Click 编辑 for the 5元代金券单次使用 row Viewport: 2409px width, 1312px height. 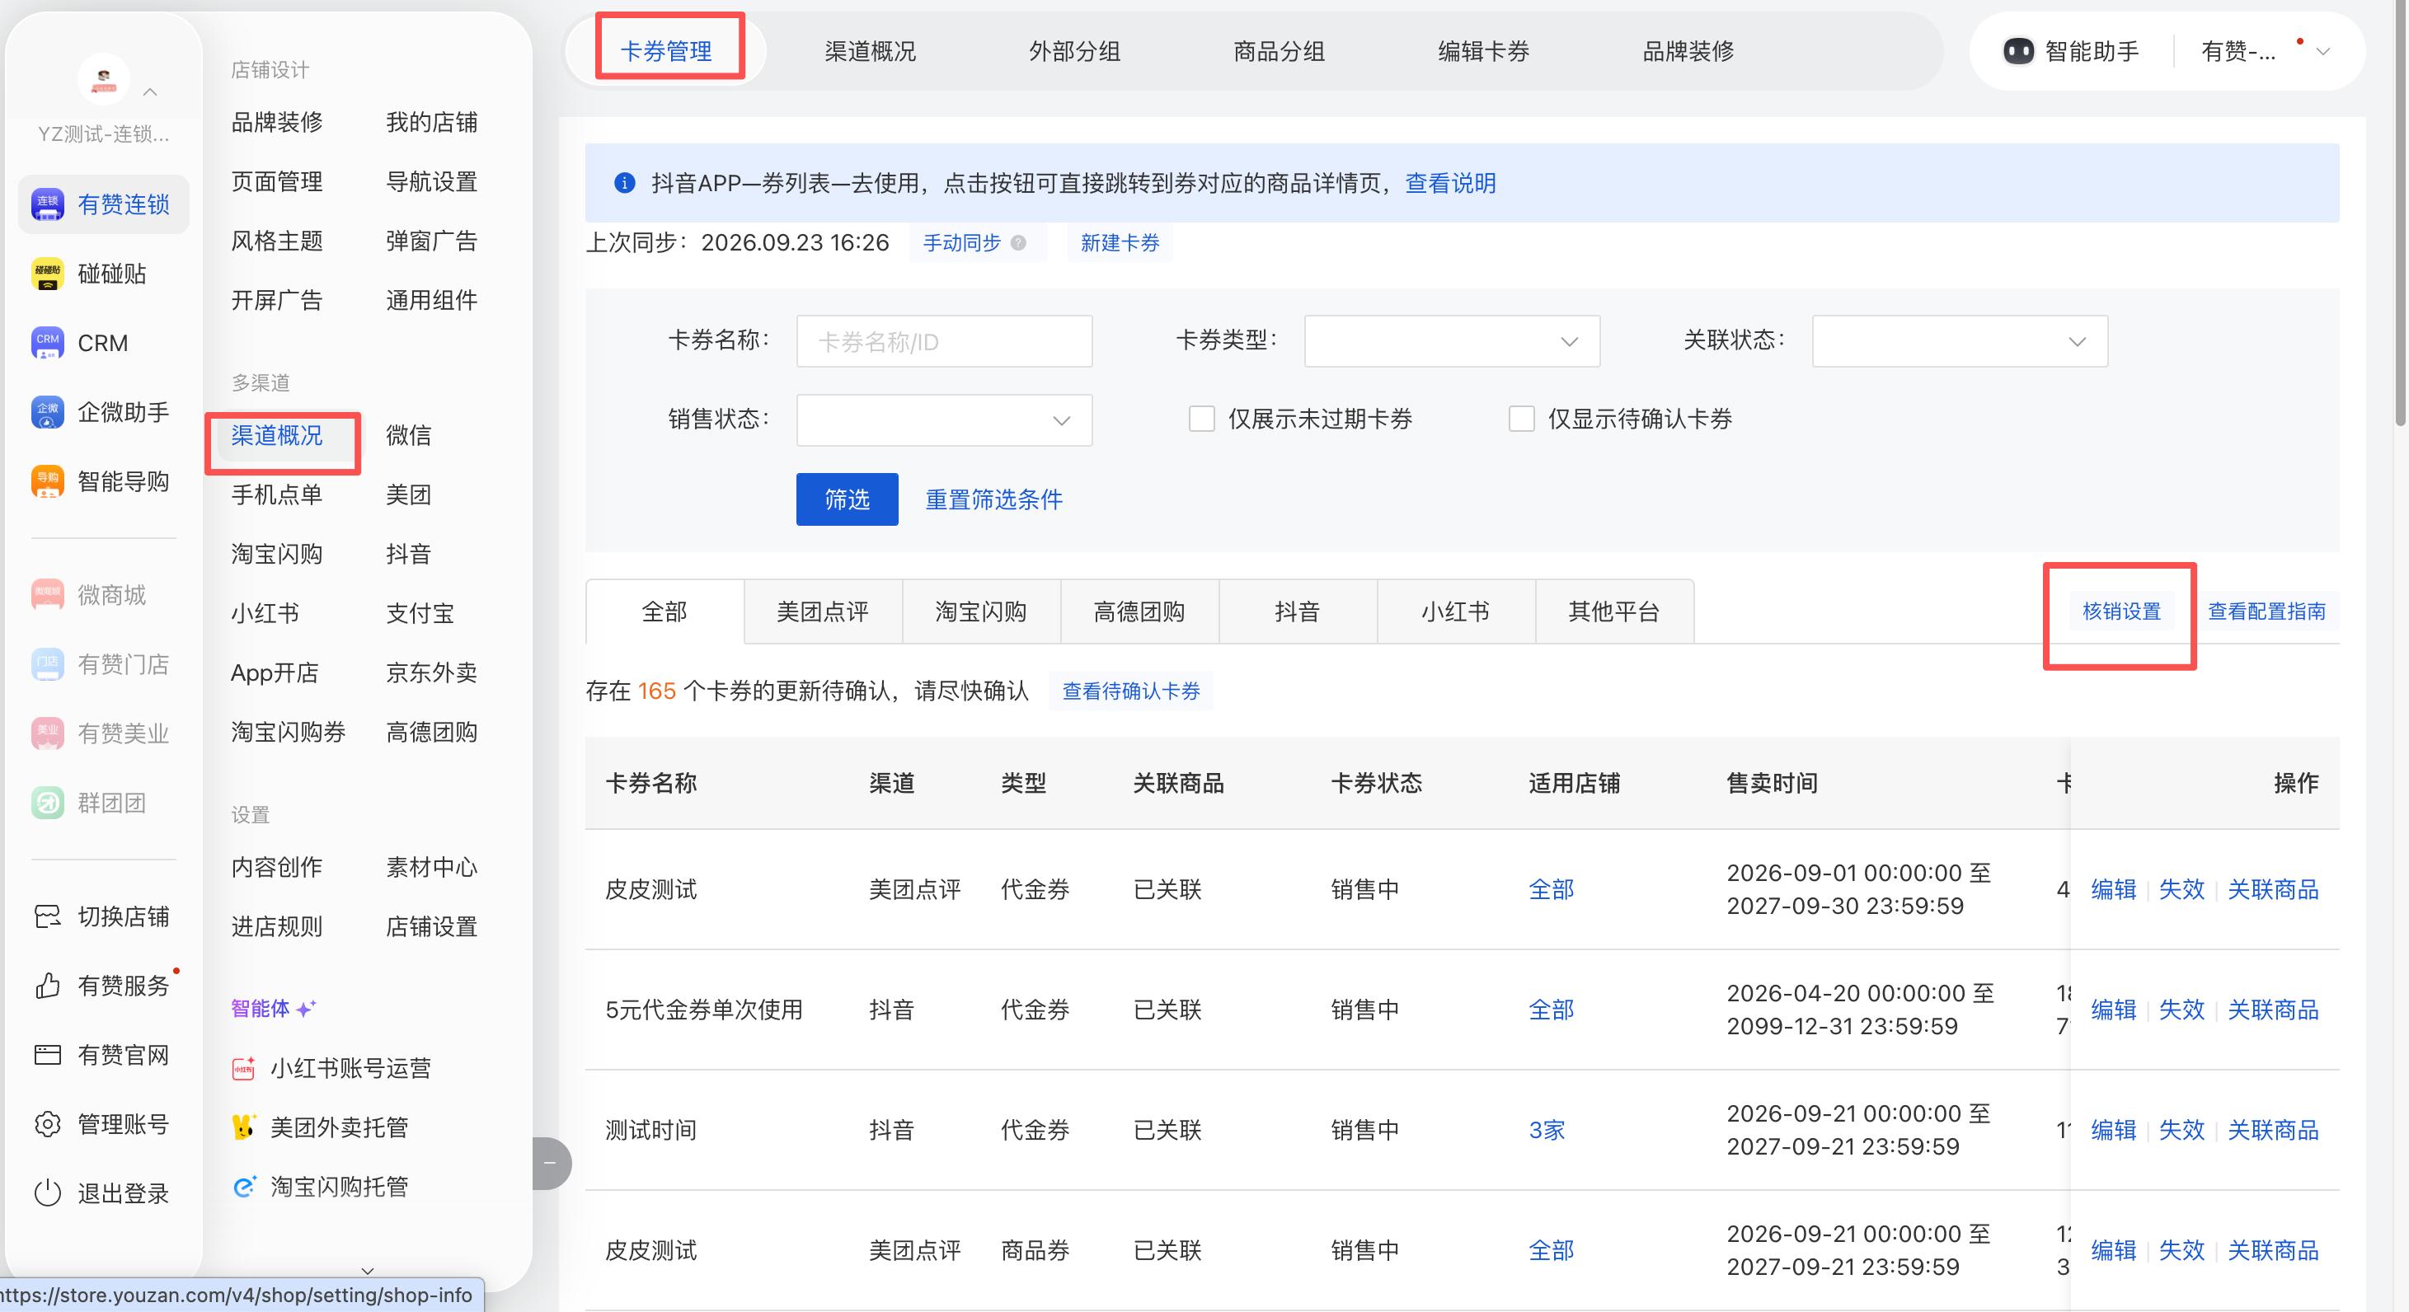coord(2114,1010)
